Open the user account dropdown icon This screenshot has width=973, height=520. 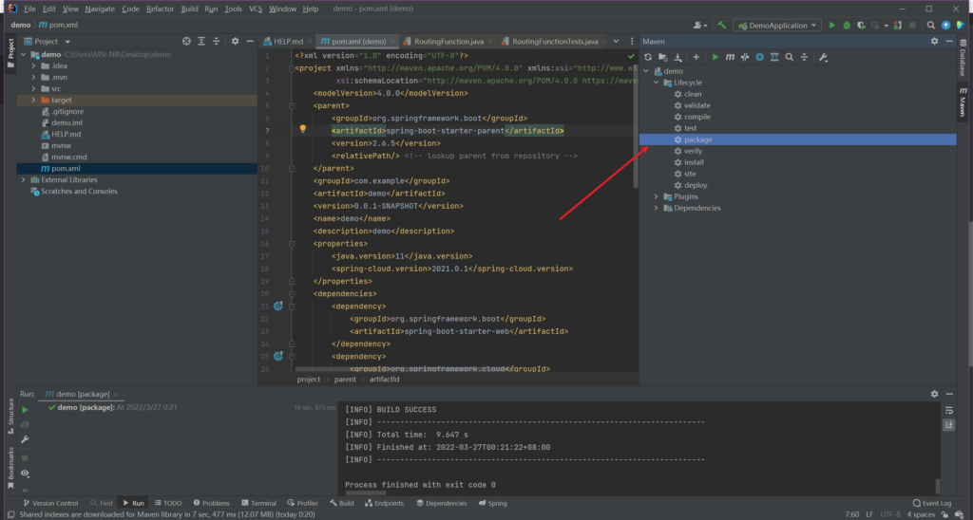pos(700,26)
